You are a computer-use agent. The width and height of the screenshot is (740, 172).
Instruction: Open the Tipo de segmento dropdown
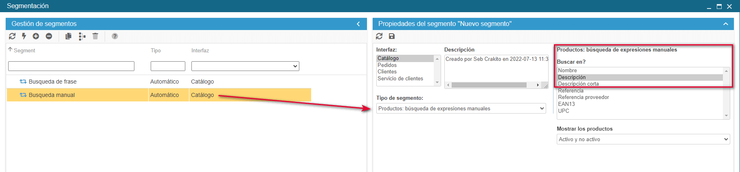(x=461, y=108)
